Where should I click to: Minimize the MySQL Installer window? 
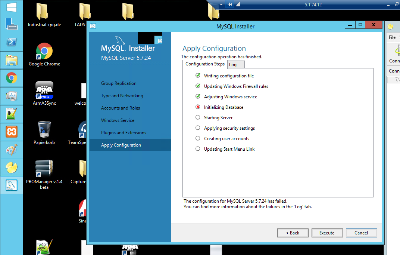tap(350, 25)
